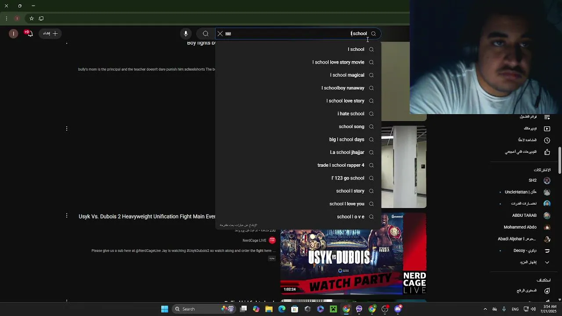Select suggestion 'l school love story' without movie
Image resolution: width=562 pixels, height=316 pixels.
point(298,101)
